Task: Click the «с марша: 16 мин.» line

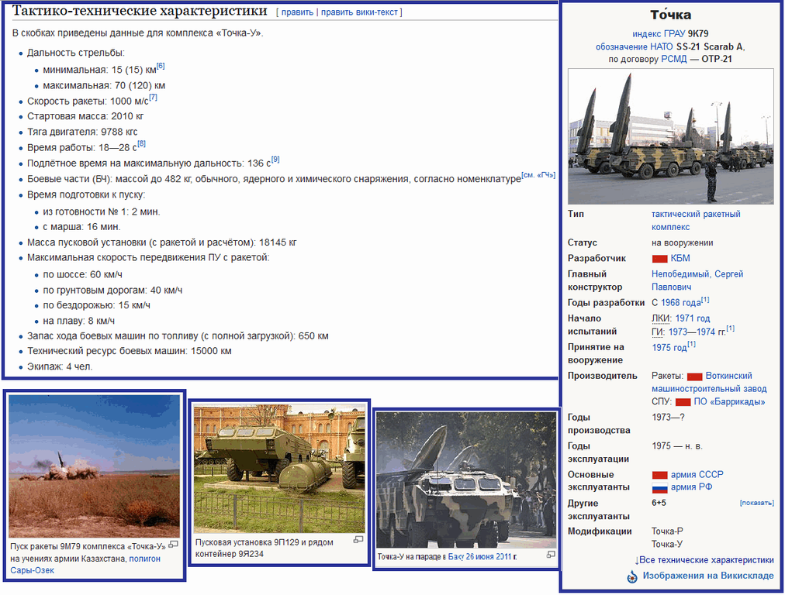Action: pos(81,227)
